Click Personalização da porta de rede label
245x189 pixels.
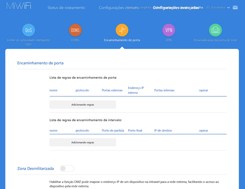click(x=215, y=40)
